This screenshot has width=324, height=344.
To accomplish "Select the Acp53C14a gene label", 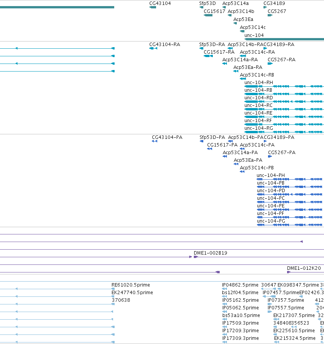I will [x=236, y=3].
